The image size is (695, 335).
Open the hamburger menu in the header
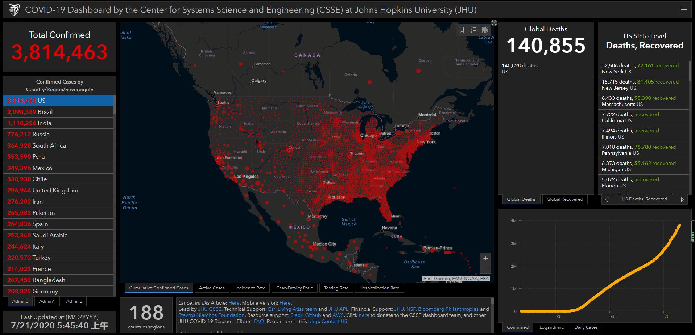684,10
